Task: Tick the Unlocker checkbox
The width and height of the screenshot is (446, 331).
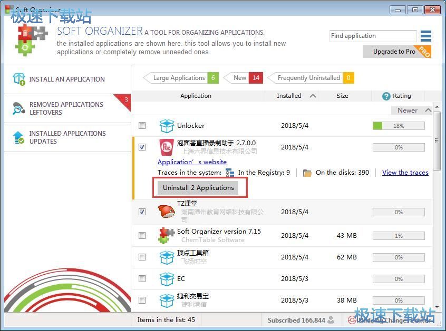Action: (142, 125)
